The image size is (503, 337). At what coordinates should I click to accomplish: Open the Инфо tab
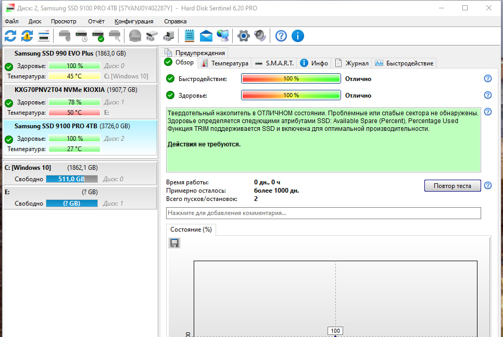pos(314,63)
